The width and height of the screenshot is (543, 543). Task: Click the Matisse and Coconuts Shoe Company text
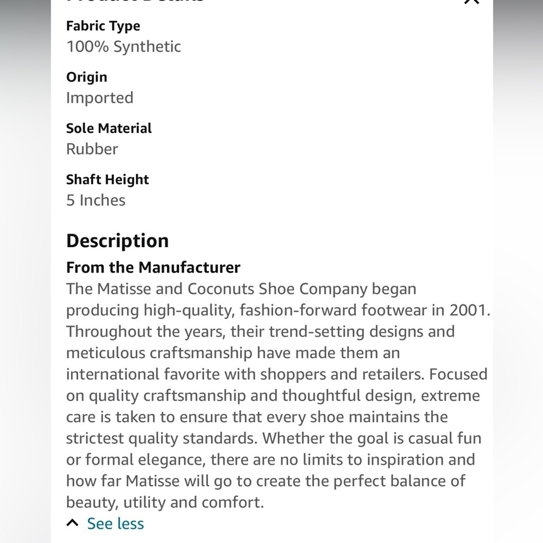[x=232, y=289]
